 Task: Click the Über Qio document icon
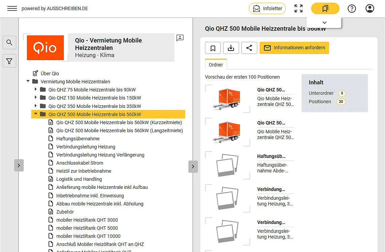coord(35,73)
